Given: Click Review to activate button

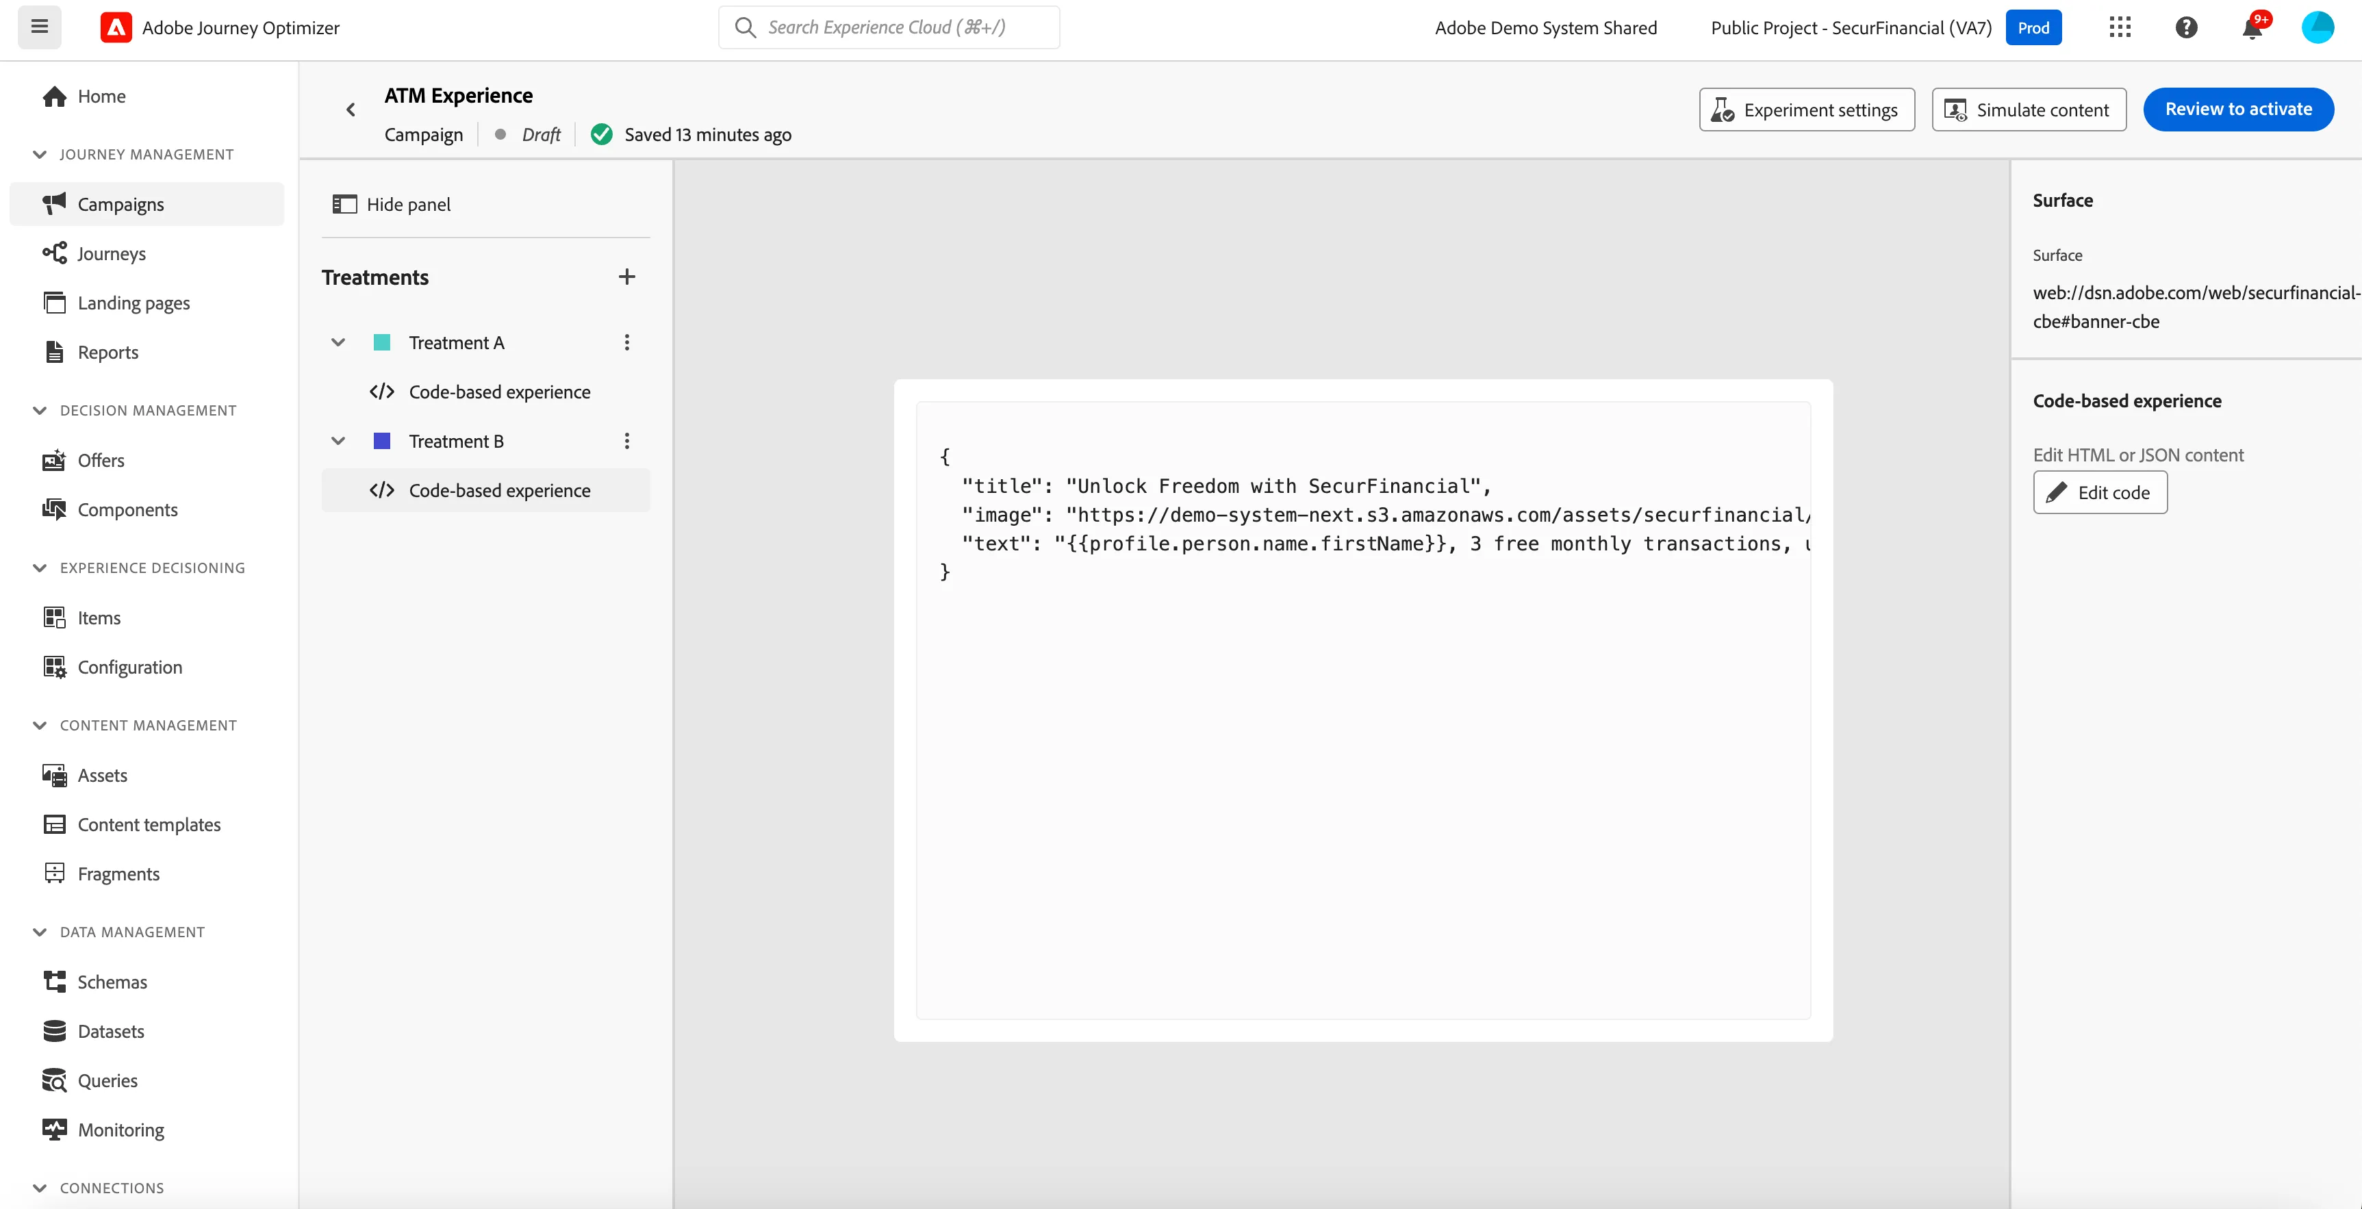Looking at the screenshot, I should [x=2238, y=110].
